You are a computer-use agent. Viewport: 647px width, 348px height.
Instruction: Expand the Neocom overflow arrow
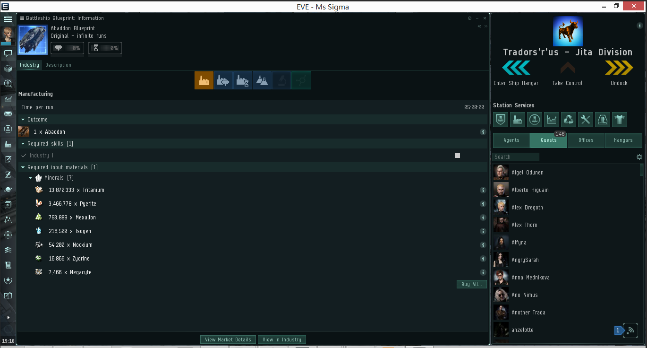point(8,318)
